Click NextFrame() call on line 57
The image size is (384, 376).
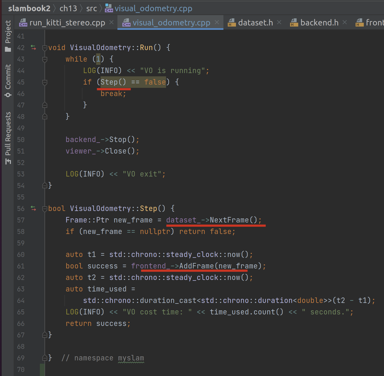click(x=234, y=220)
